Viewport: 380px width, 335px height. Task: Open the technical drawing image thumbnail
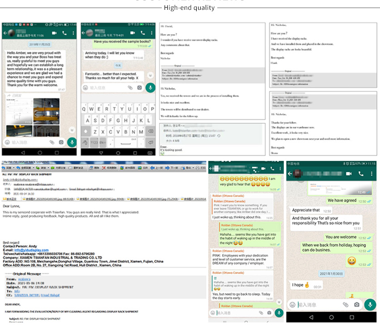19,111
